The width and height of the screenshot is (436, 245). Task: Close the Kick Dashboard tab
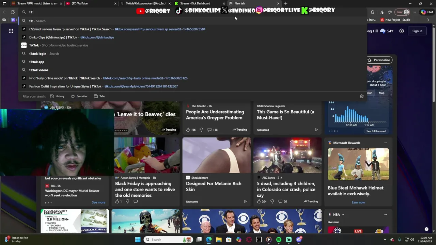[224, 3]
